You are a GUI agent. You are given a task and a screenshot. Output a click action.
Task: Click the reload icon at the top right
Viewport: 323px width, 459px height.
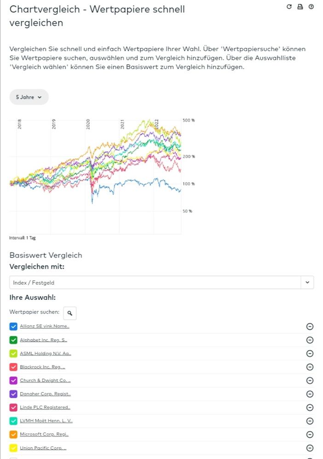click(289, 7)
